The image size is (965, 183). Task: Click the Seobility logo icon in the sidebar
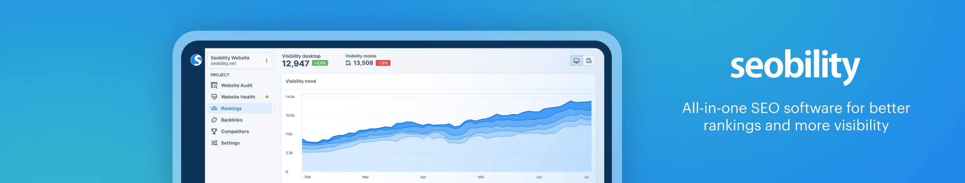[196, 60]
